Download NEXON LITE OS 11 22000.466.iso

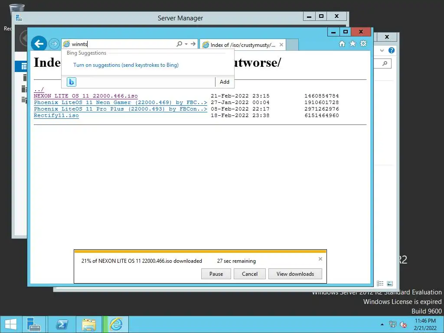coord(85,96)
